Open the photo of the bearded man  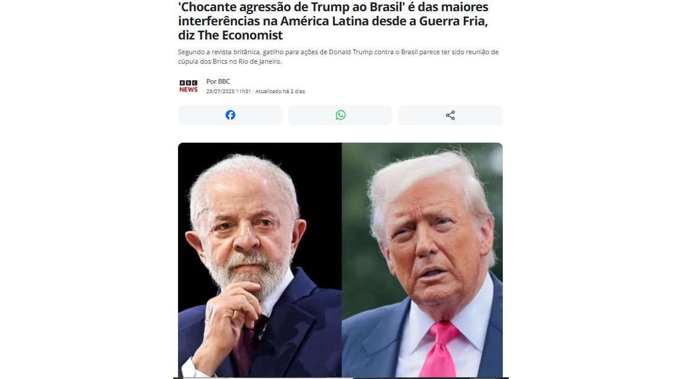point(260,260)
